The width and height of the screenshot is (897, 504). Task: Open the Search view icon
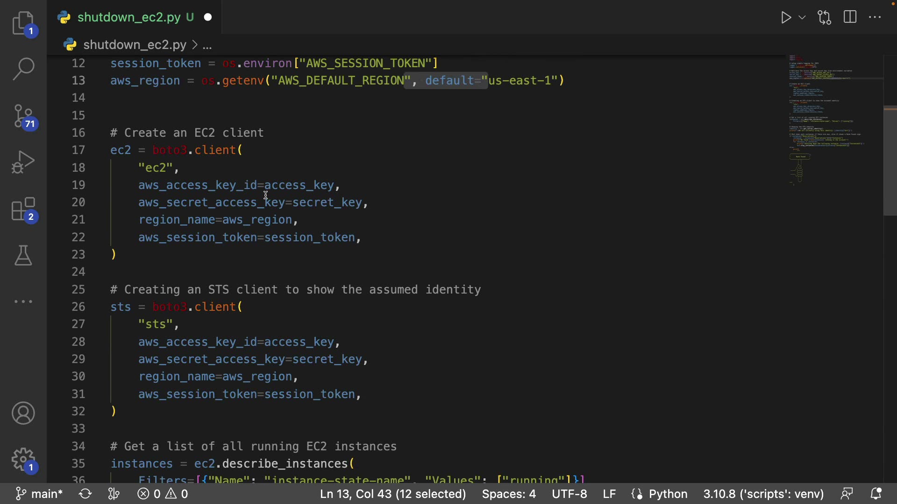click(23, 69)
